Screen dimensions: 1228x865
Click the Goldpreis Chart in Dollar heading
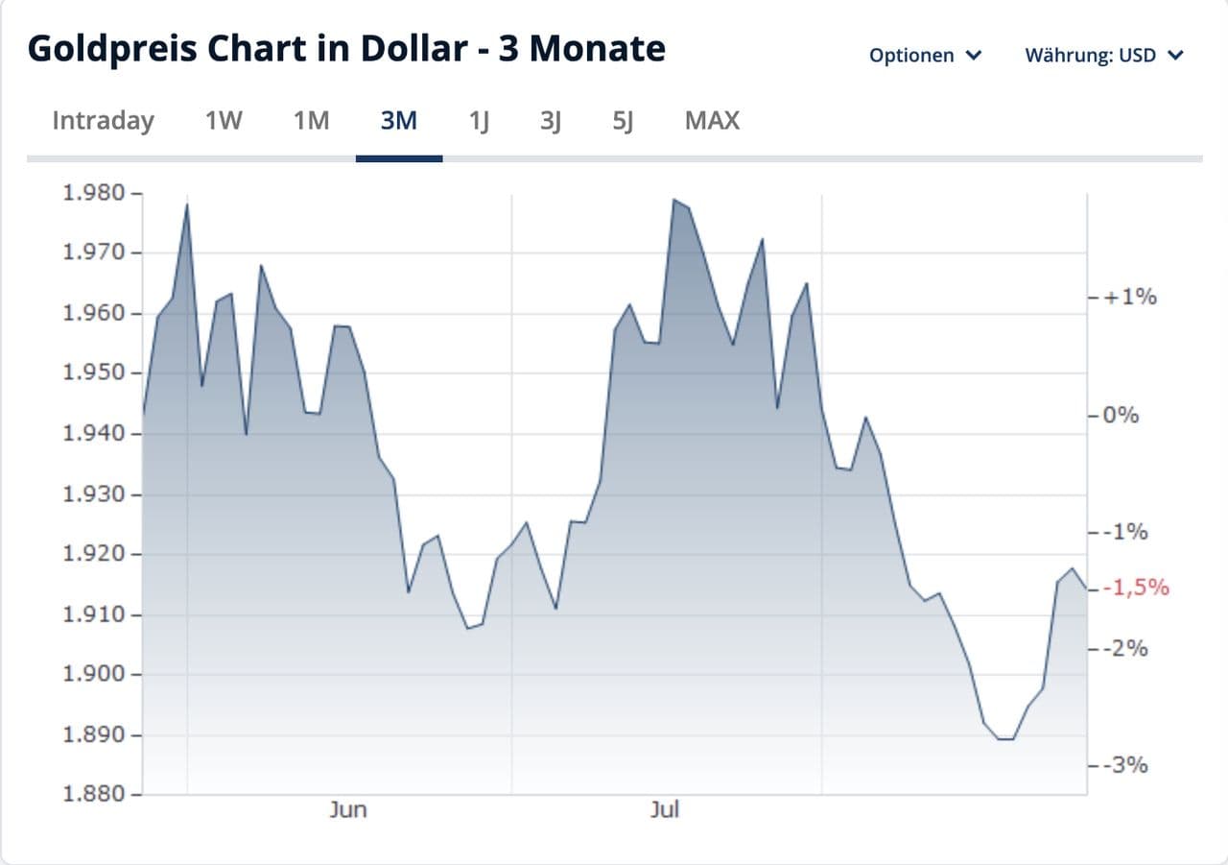346,48
